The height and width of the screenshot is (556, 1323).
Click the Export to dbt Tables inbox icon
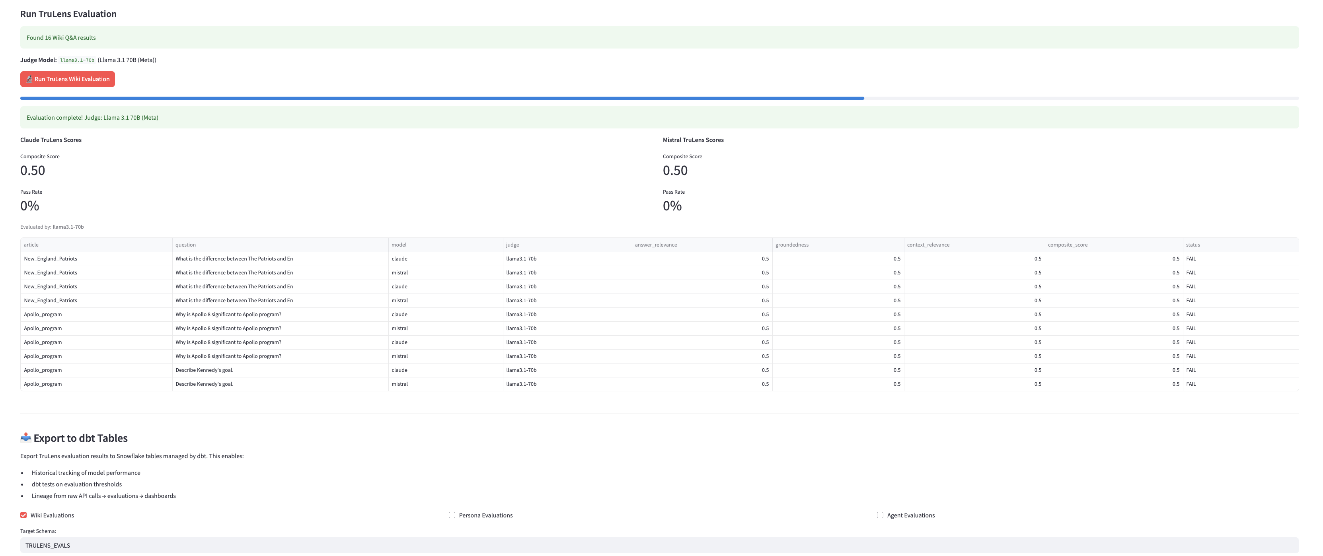pos(26,437)
